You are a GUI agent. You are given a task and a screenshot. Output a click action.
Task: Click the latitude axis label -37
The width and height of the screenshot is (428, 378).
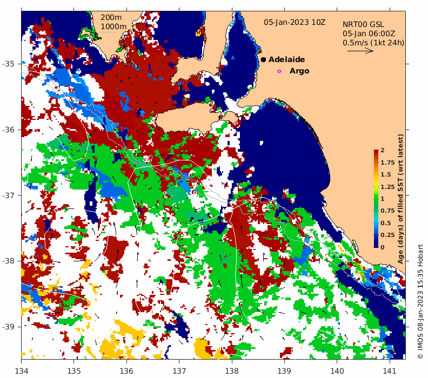pos(8,195)
